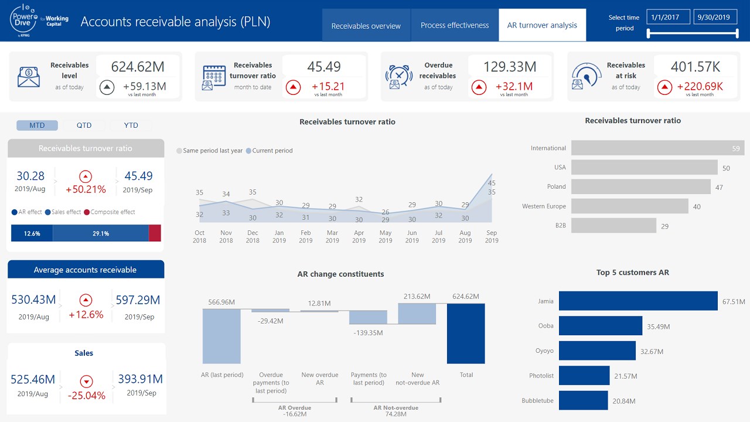
Task: Switch to AR turnover analysis tab
Action: click(x=543, y=25)
